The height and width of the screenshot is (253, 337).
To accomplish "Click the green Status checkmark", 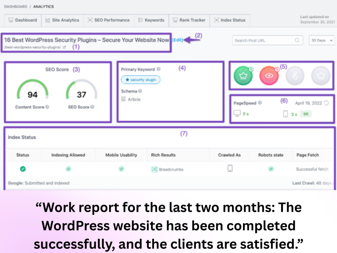I will (x=23, y=169).
